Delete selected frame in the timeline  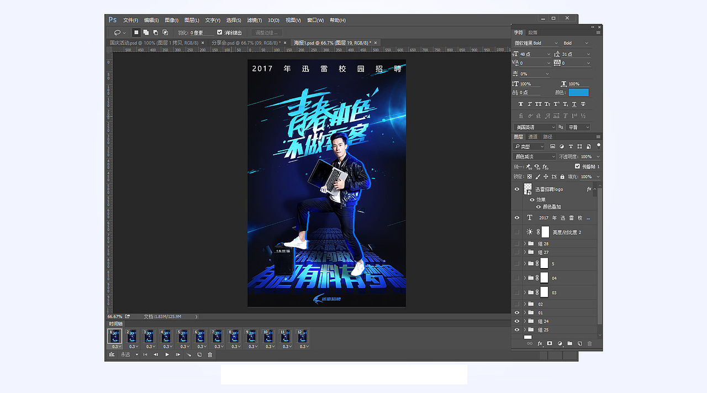(210, 355)
